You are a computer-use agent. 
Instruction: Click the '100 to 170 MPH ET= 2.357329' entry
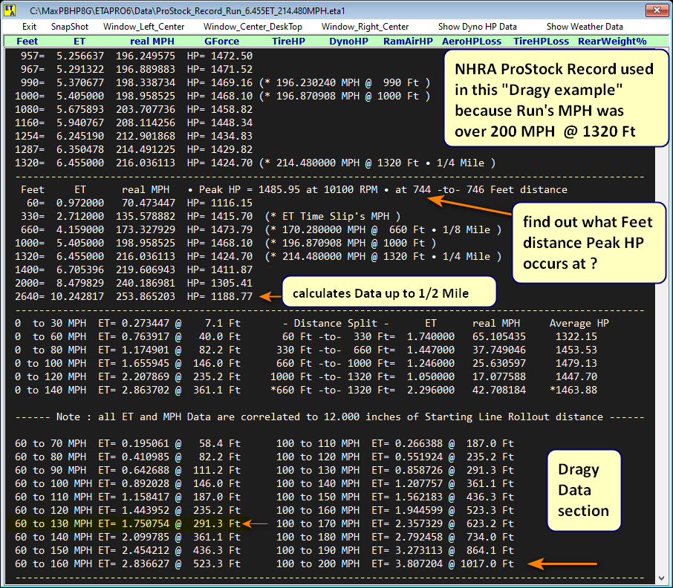(395, 523)
